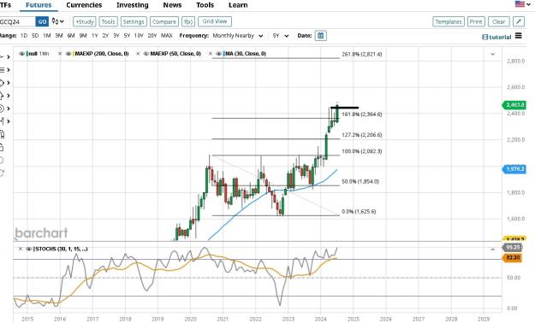This screenshot has width=535, height=323.
Task: Click the Compare button
Action: click(164, 21)
